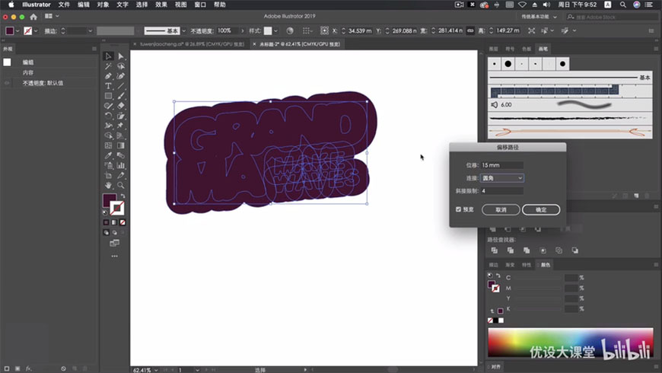The image size is (662, 373).
Task: Select the Lasso tool
Action: click(121, 66)
